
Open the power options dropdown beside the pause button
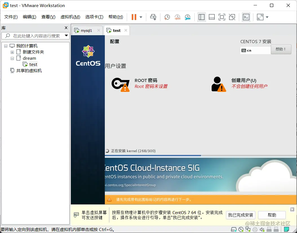coord(141,17)
